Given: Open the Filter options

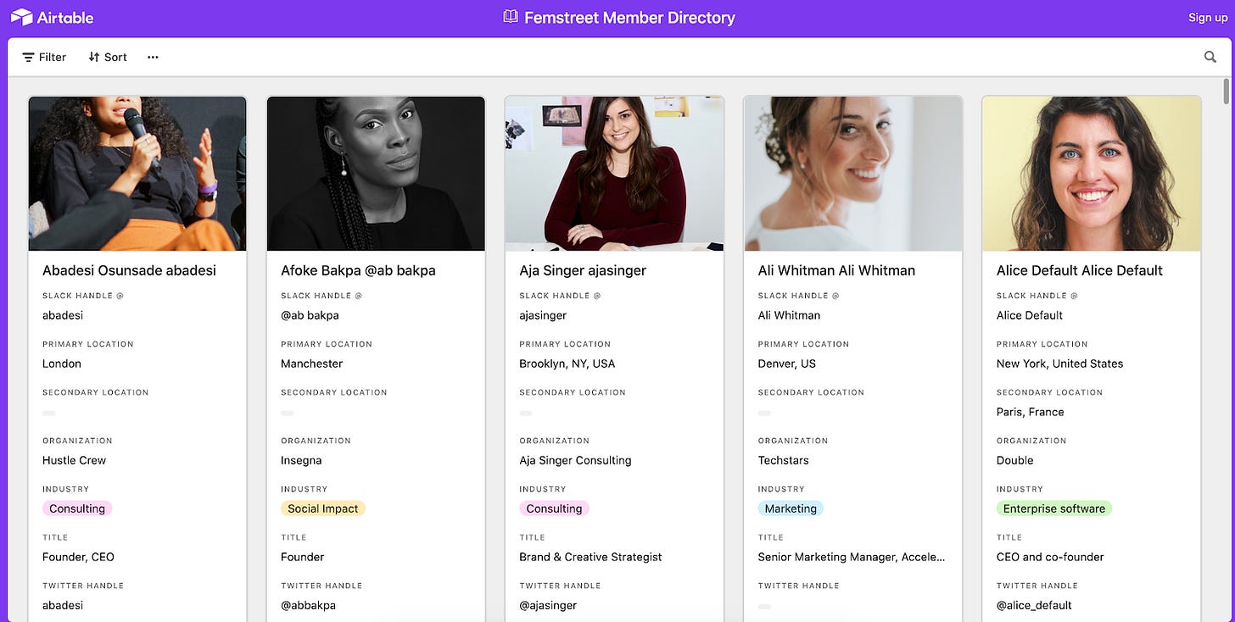Looking at the screenshot, I should coord(44,57).
